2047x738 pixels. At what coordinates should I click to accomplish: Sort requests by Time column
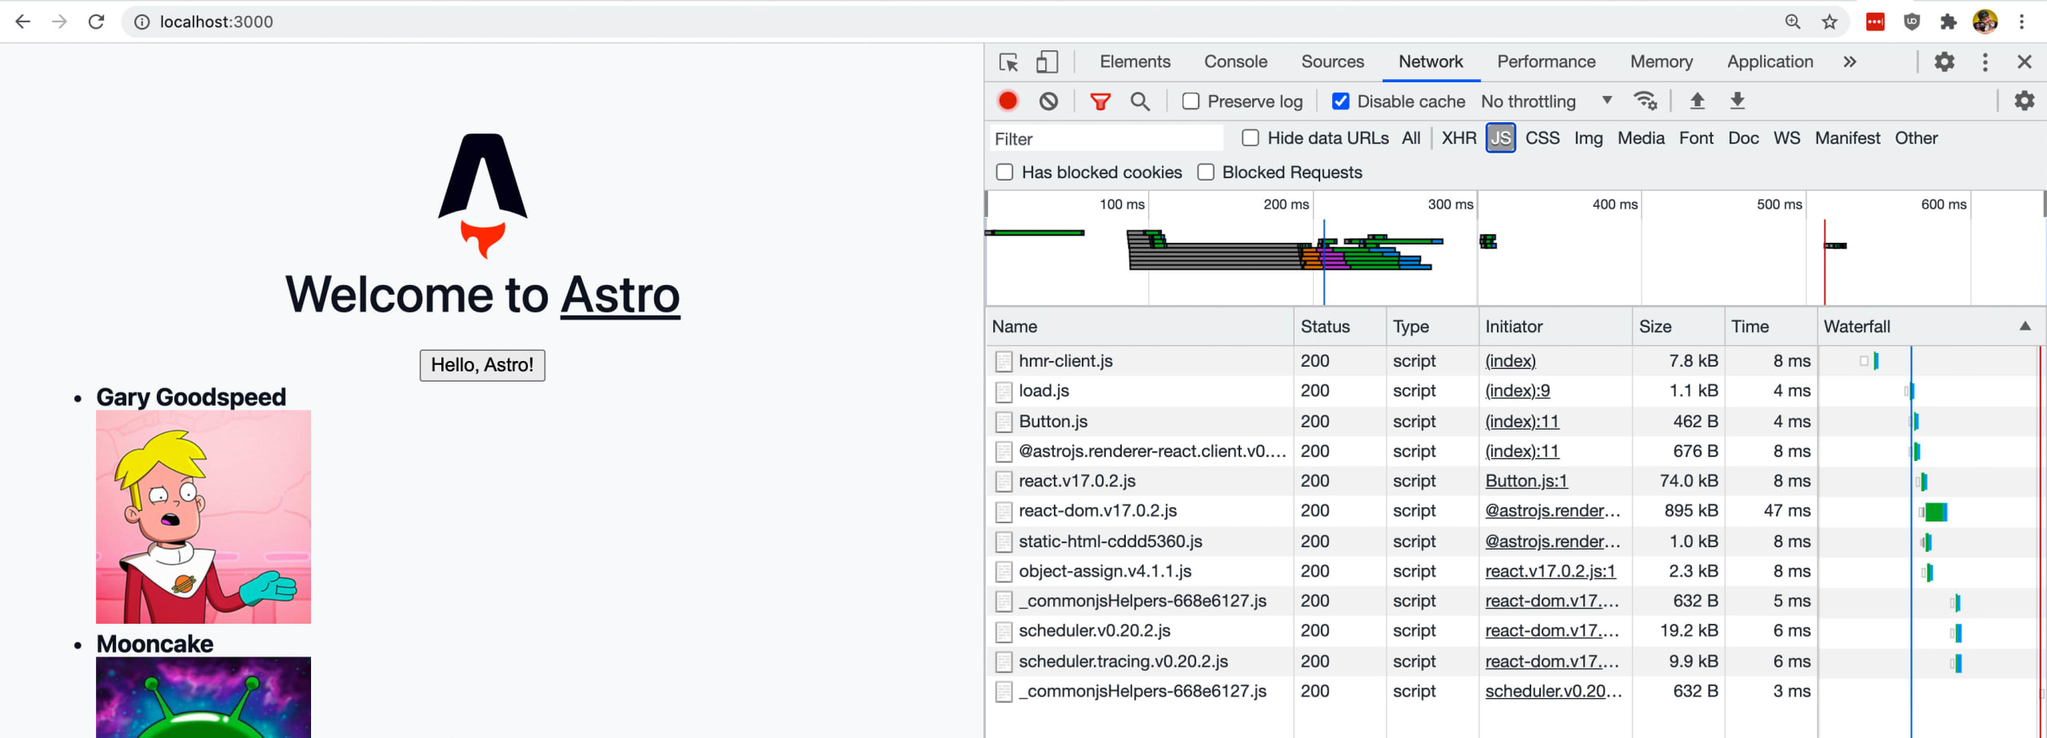tap(1770, 326)
